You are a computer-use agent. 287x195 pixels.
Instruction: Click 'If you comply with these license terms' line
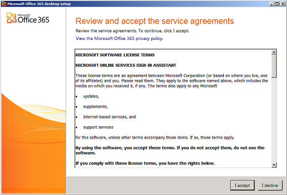(145, 163)
